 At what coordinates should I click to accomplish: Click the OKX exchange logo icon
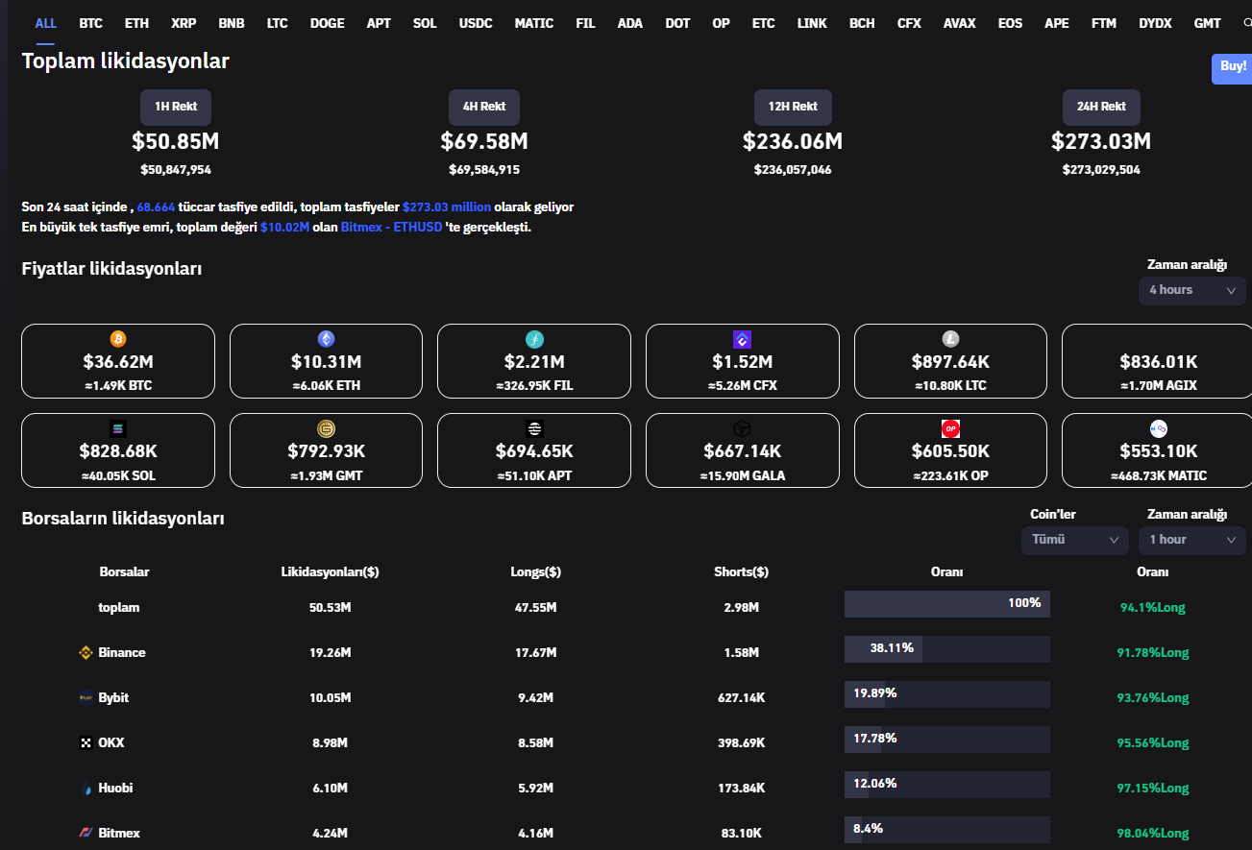(86, 742)
